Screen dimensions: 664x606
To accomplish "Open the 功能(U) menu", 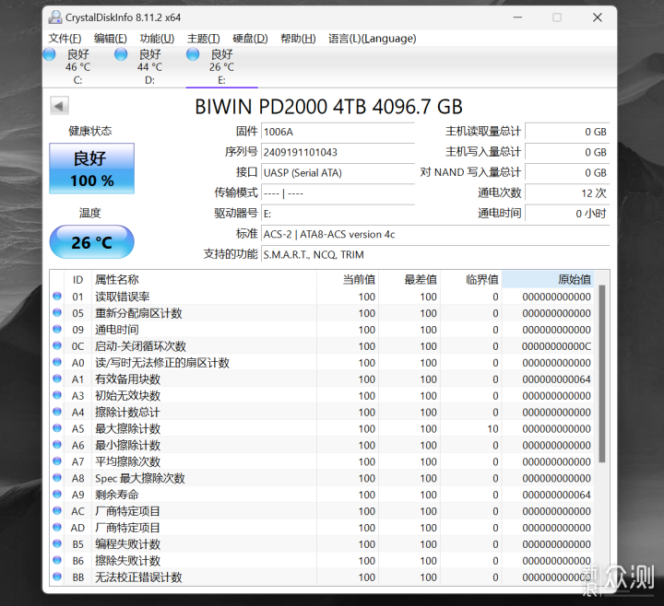I will tap(157, 38).
